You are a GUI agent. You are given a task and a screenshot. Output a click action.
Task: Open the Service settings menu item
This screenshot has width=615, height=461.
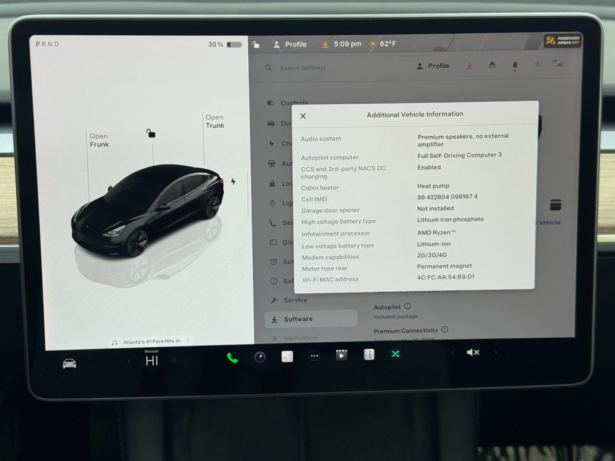point(295,300)
